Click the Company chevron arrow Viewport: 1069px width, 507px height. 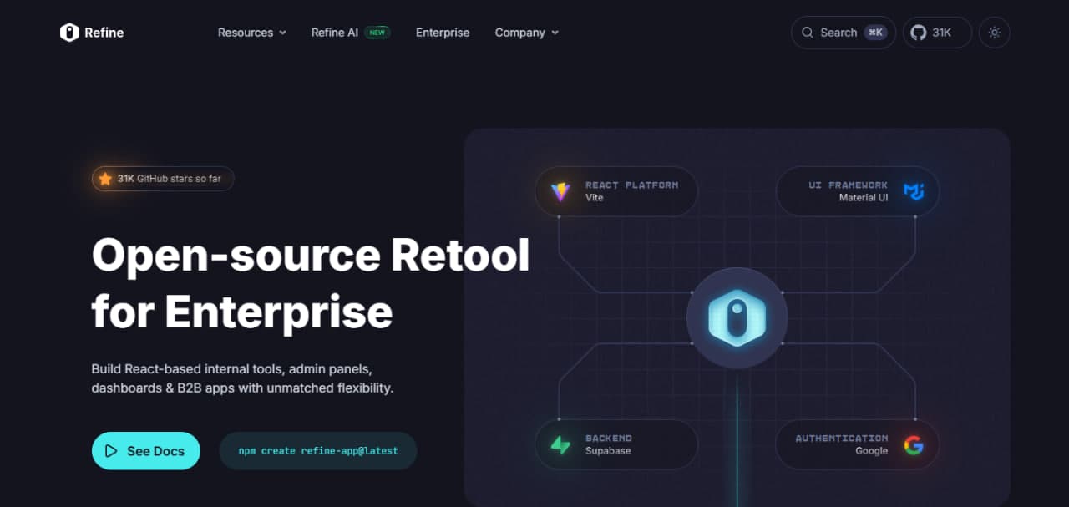555,33
